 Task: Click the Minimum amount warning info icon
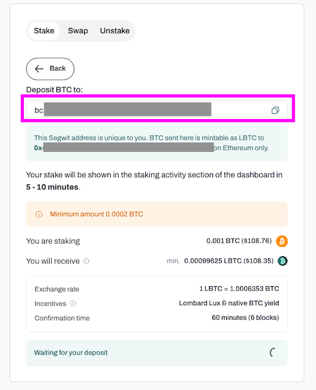tap(39, 214)
